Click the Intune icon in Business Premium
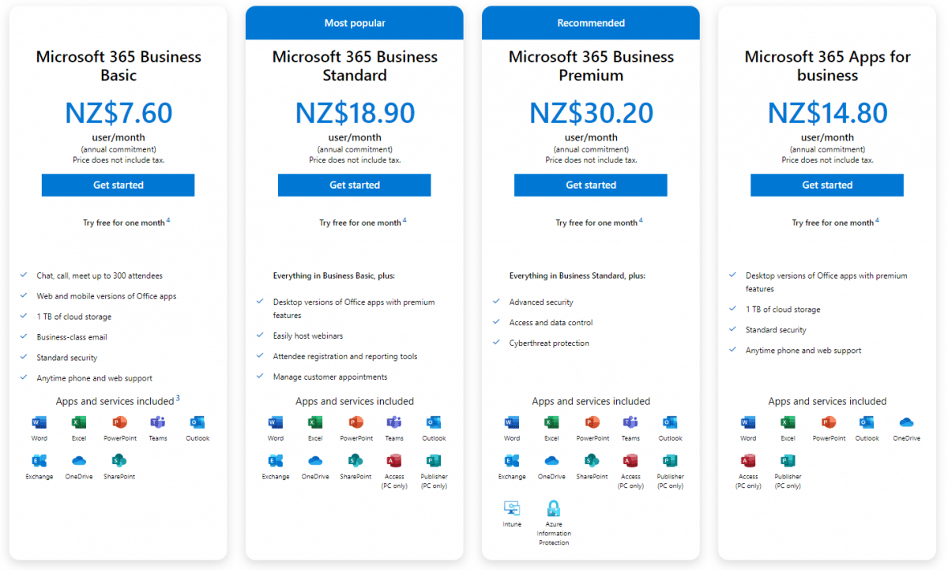 point(512,508)
